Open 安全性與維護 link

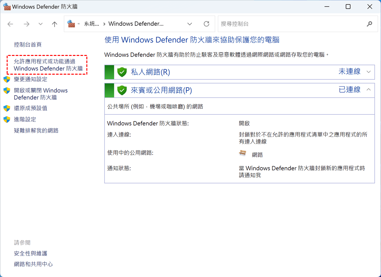point(30,253)
